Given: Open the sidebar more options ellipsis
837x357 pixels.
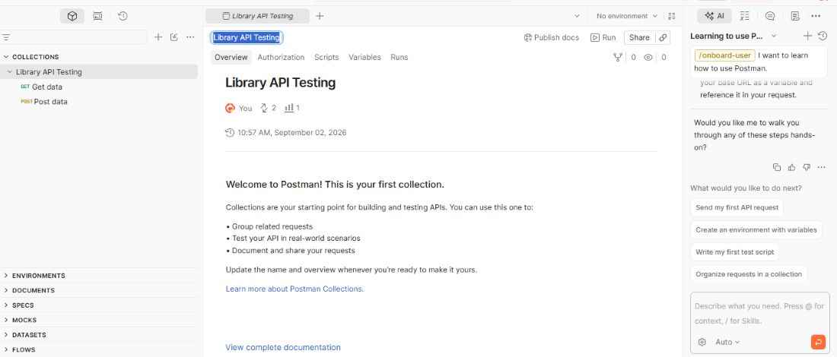Looking at the screenshot, I should coord(190,36).
